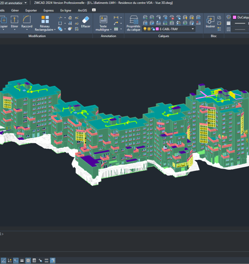
Task: Switch to the Exporter tab
Action: [31, 10]
